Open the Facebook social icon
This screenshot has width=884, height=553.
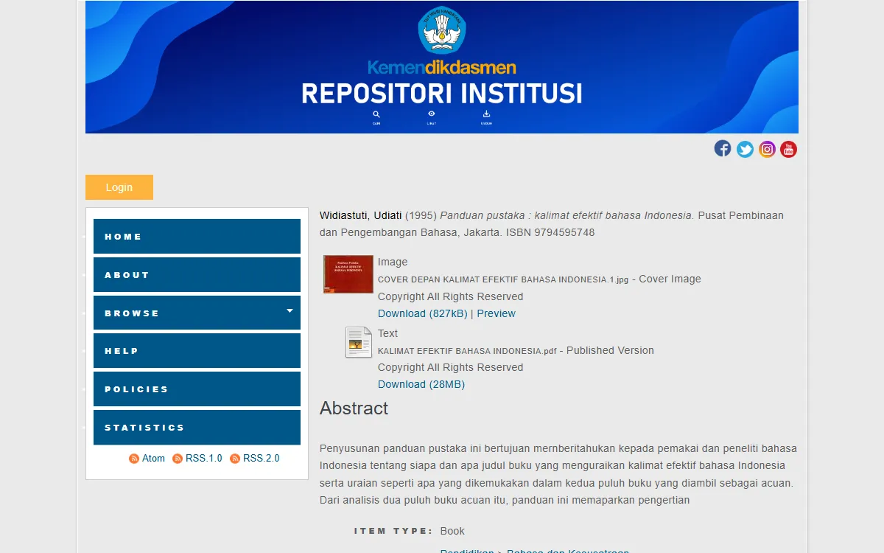pos(723,149)
